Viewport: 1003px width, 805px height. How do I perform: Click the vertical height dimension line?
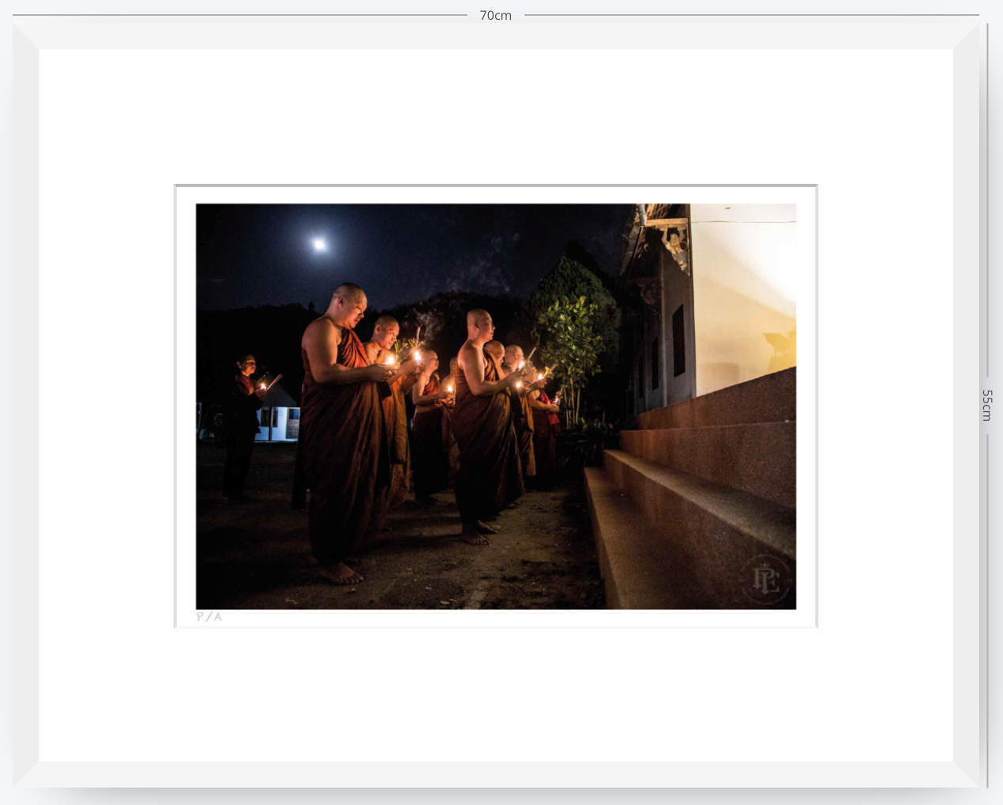point(987,405)
